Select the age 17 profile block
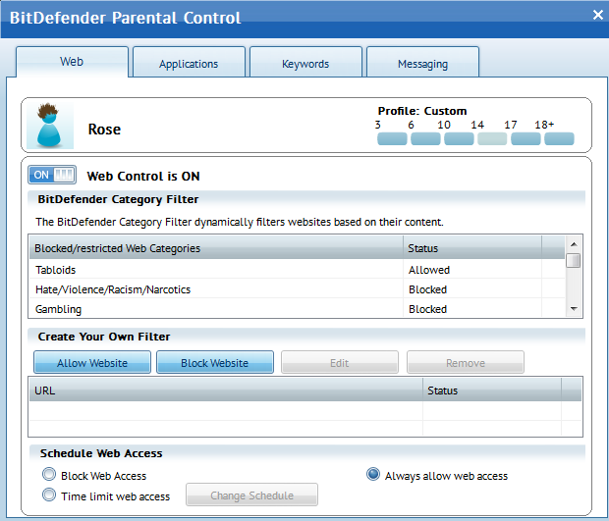Screen dimensions: 609x521 [526, 138]
